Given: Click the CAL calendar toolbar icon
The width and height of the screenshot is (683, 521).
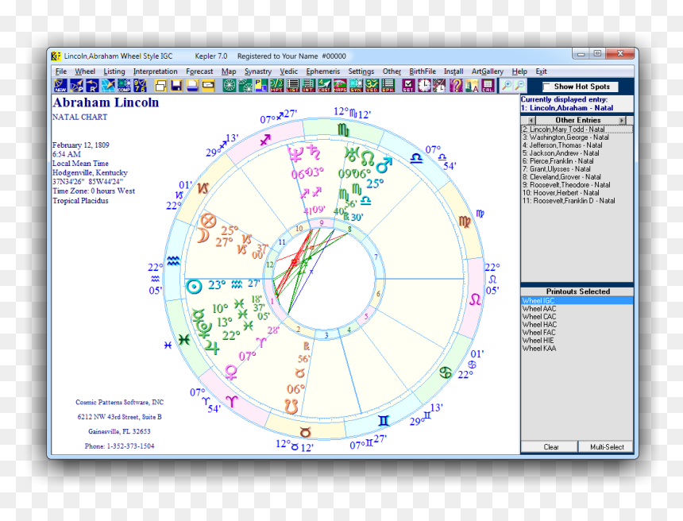Looking at the screenshot, I should coord(488,86).
